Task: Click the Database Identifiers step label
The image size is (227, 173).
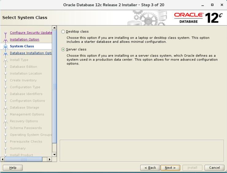Action: [26, 94]
